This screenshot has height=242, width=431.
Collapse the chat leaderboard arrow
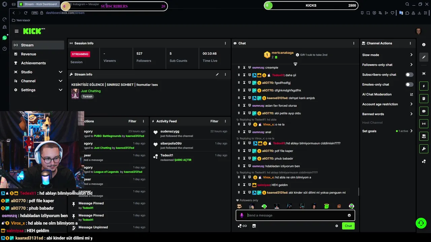(x=295, y=64)
